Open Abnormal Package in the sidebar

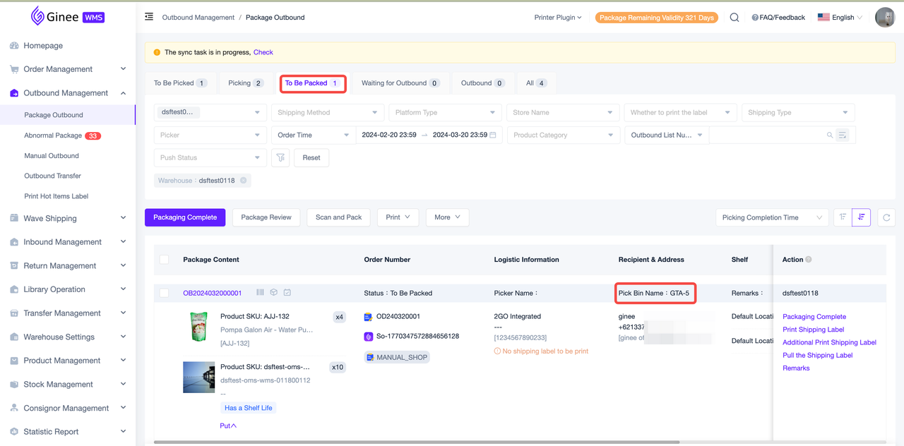tap(54, 135)
